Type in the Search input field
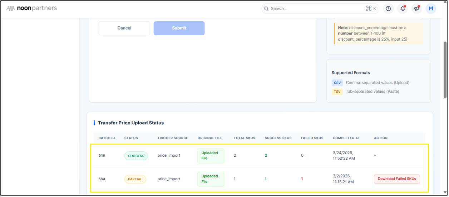 point(315,9)
